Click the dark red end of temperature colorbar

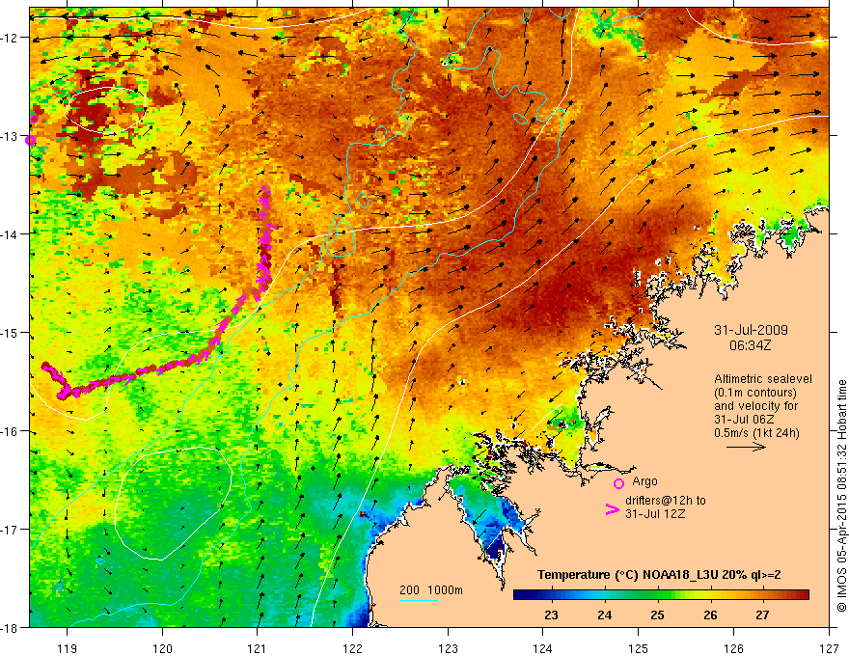click(802, 595)
